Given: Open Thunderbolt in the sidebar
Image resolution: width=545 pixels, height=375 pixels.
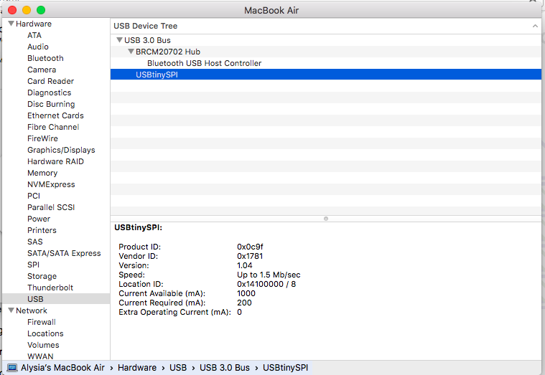Looking at the screenshot, I should click(x=50, y=287).
